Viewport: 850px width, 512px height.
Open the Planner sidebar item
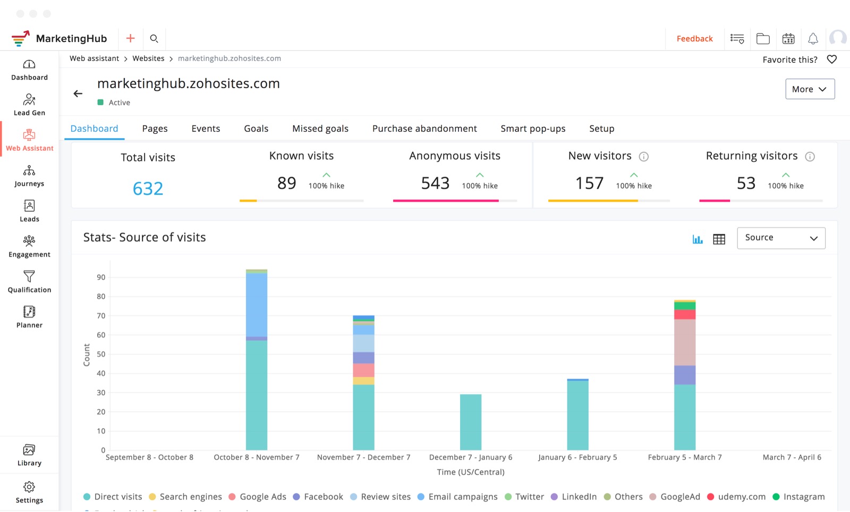(x=29, y=317)
